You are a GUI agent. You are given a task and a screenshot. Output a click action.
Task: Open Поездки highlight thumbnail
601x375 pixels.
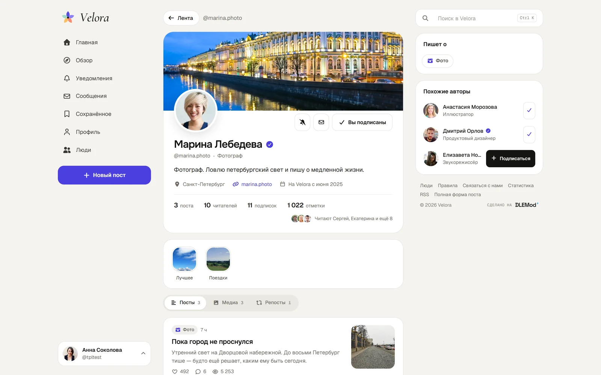click(218, 259)
